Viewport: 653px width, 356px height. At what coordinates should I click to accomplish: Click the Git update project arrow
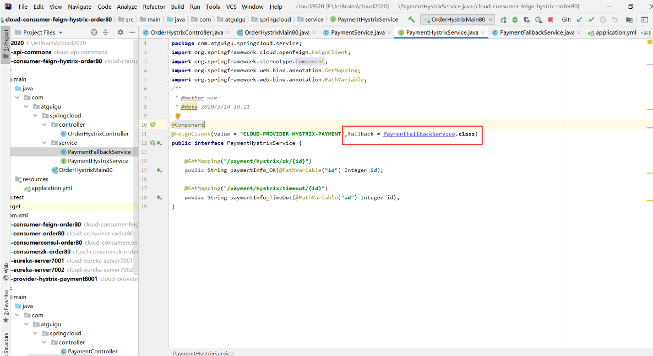579,19
